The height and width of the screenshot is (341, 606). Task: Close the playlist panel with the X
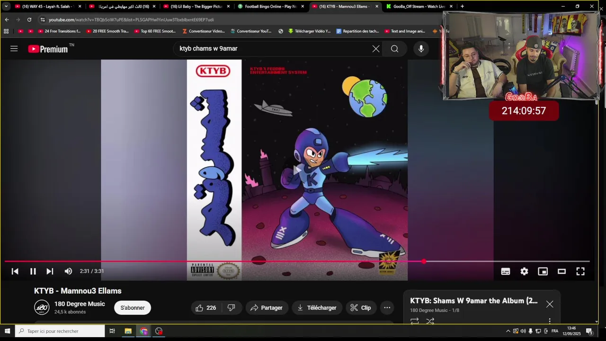(550, 304)
